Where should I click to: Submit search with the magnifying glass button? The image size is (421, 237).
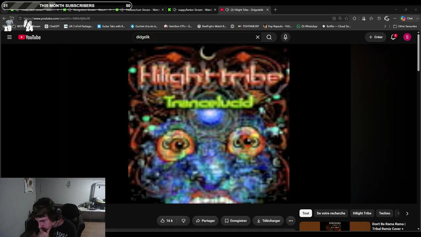tap(269, 37)
